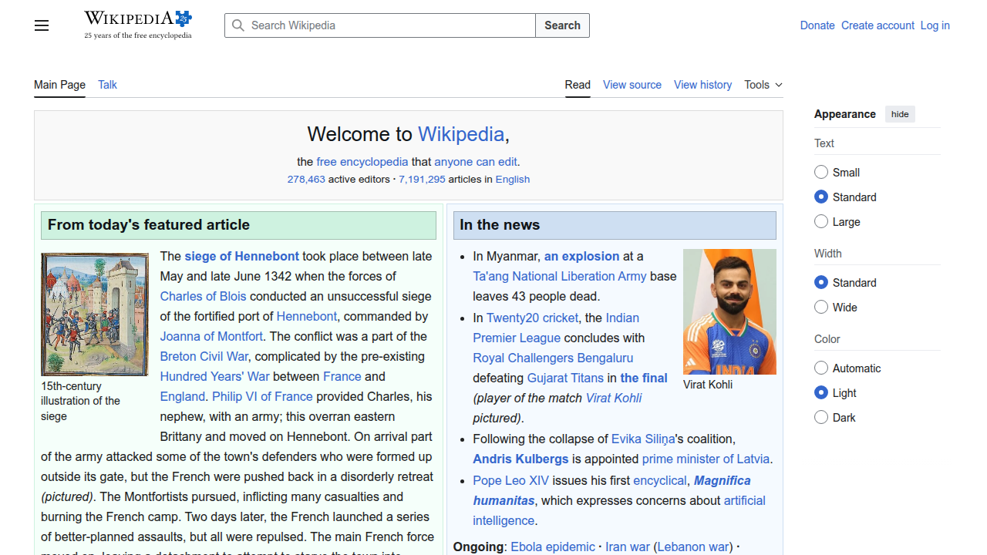Viewport: 987px width, 555px height.
Task: Select Automatic color mode
Action: coord(821,368)
